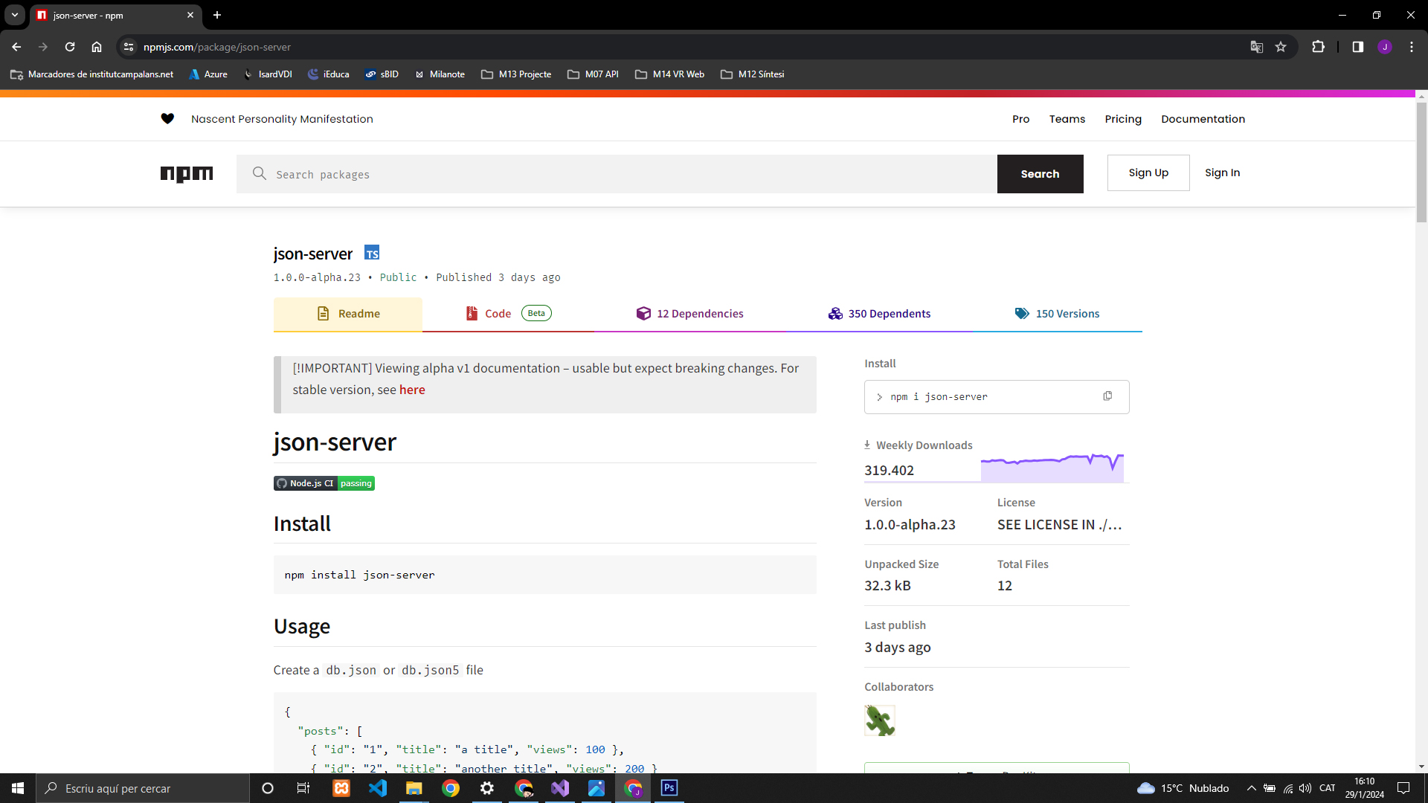This screenshot has width=1428, height=803.
Task: Open the Visual Studio Code taskbar icon
Action: pyautogui.click(x=378, y=788)
